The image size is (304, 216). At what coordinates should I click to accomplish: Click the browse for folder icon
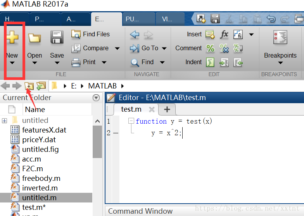coord(41,86)
